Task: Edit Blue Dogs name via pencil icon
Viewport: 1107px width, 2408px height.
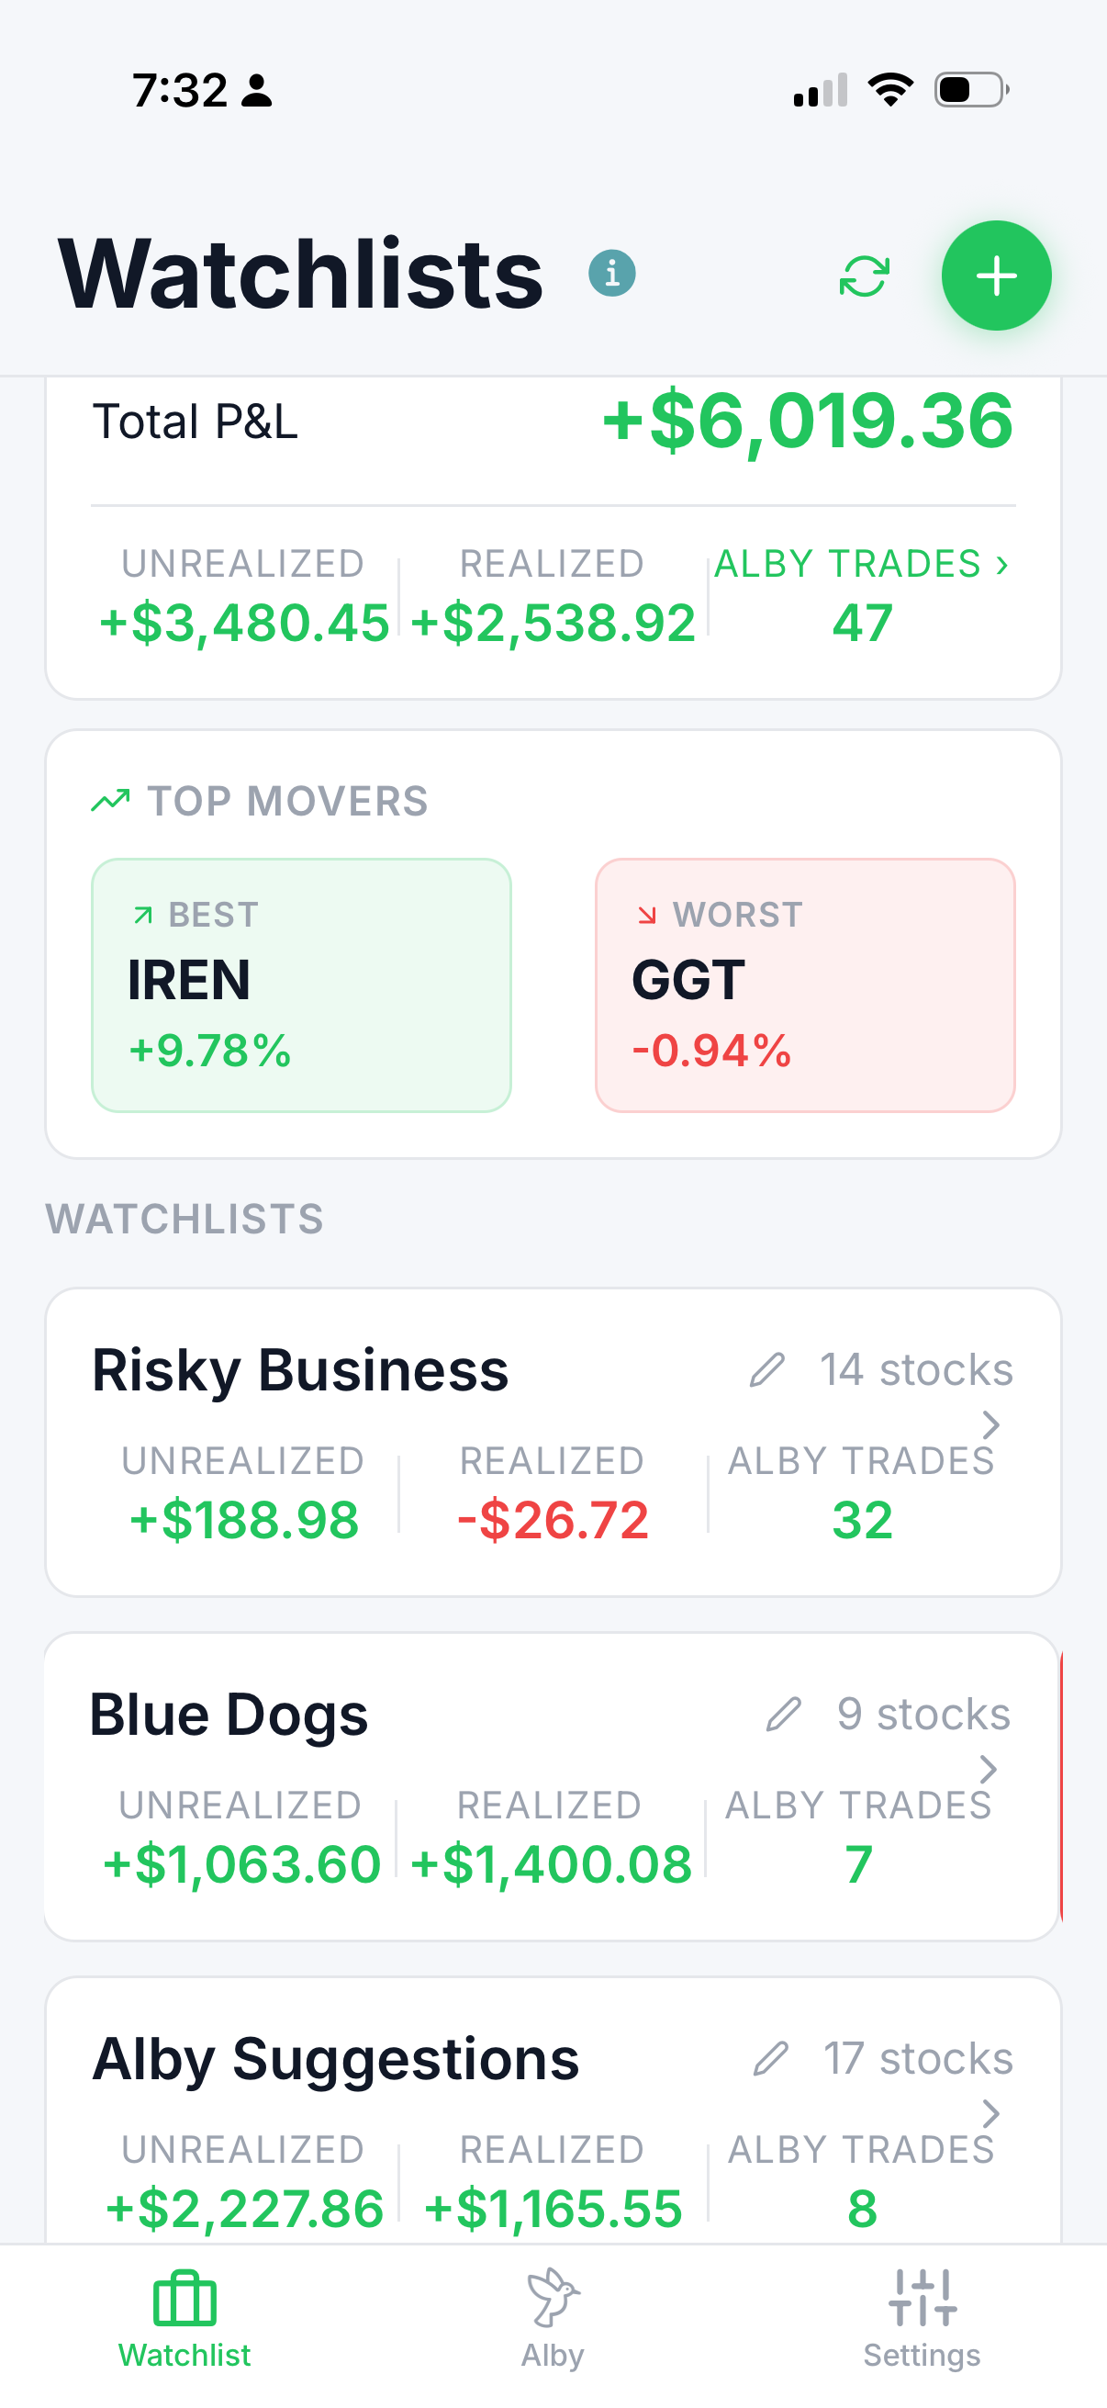Action: pos(784,1715)
